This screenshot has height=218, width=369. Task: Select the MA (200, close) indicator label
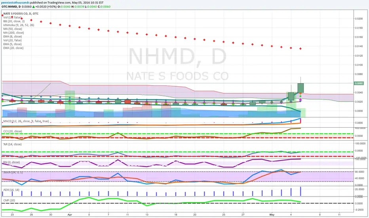tap(13, 33)
